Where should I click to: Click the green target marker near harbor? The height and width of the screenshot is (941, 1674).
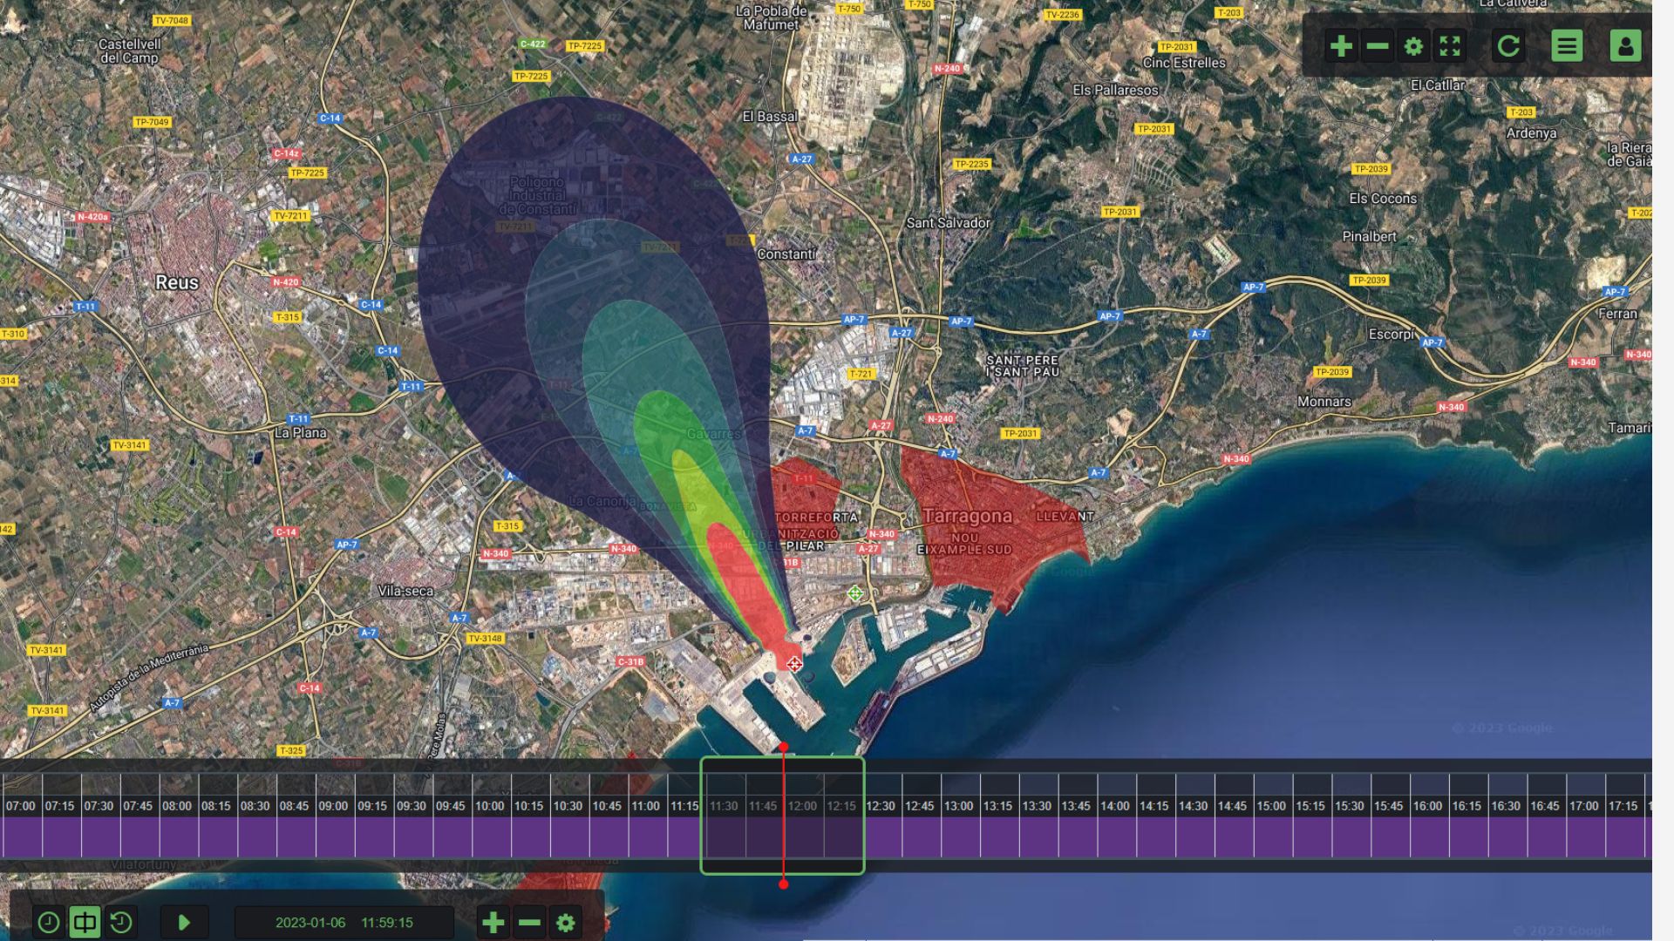coord(855,593)
